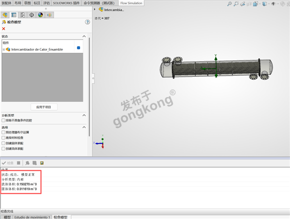Collapse the 选项 section chevron
The height and width of the screenshot is (219, 290).
pyautogui.click(x=84, y=127)
